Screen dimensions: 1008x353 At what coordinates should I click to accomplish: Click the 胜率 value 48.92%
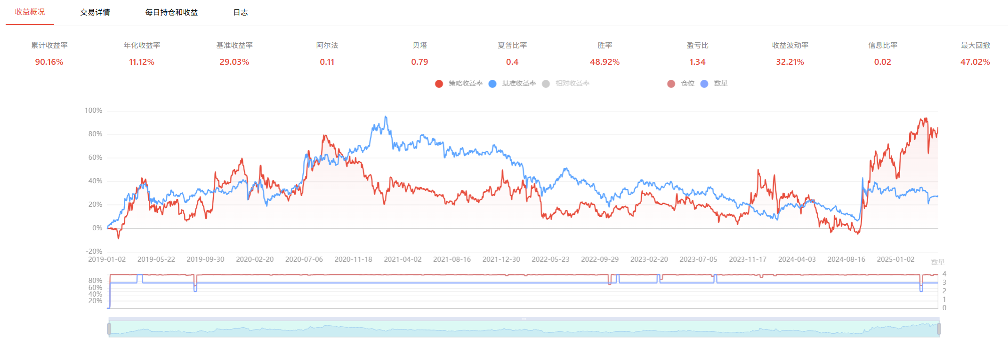605,62
